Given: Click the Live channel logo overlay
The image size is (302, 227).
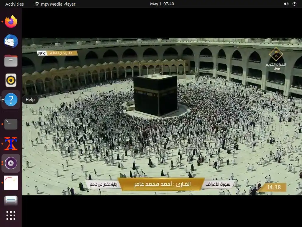Looking at the screenshot, I should [x=276, y=59].
